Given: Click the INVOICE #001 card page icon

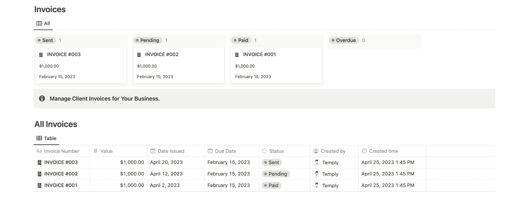Looking at the screenshot, I should click(237, 55).
